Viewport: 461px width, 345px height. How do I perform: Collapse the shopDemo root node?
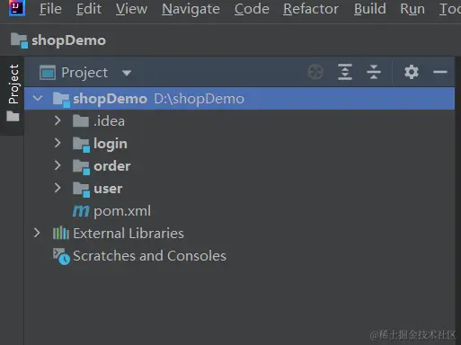pos(38,98)
